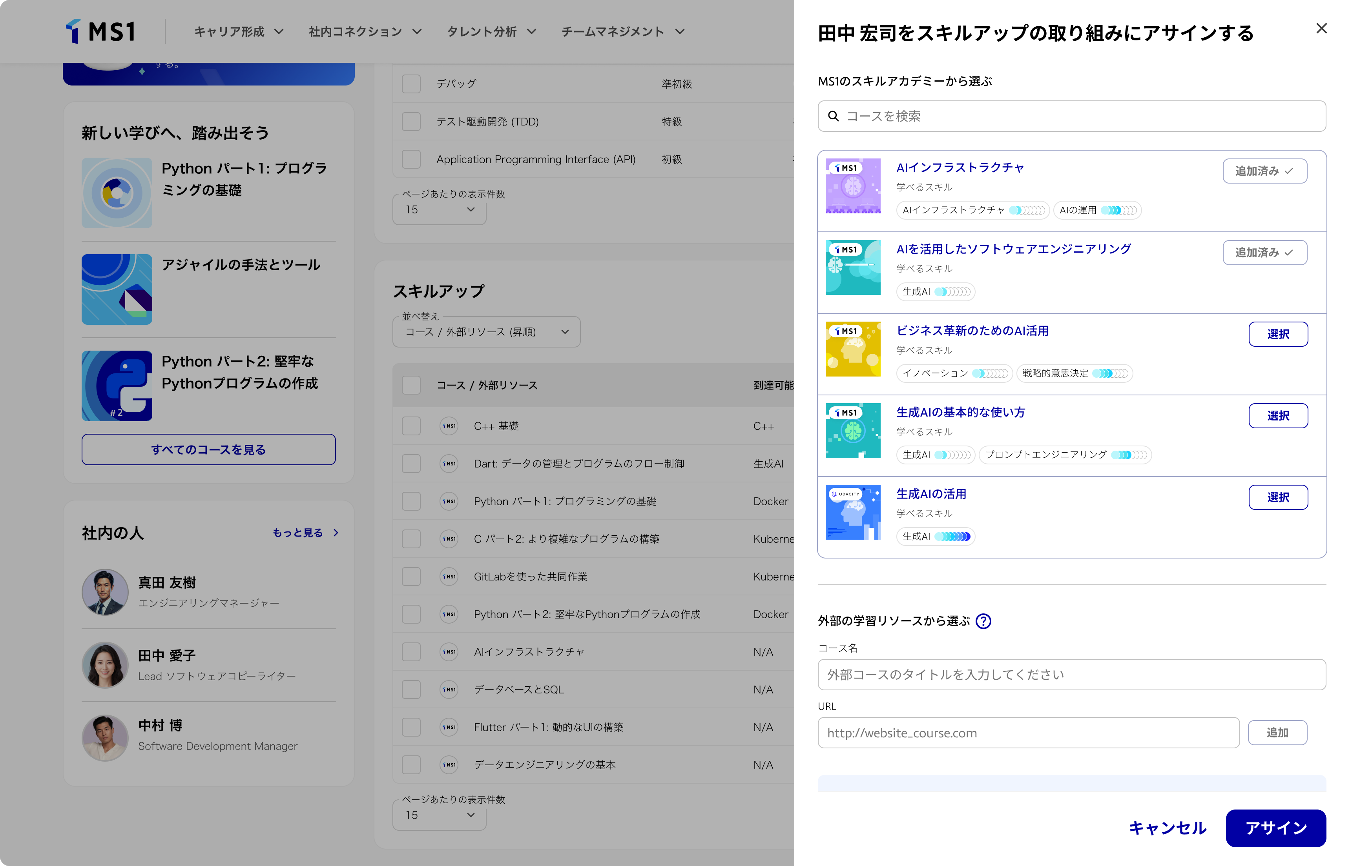Tick the テスト駆動開発 (TDD) checkbox
Screen dimensions: 1350x866
[411, 122]
